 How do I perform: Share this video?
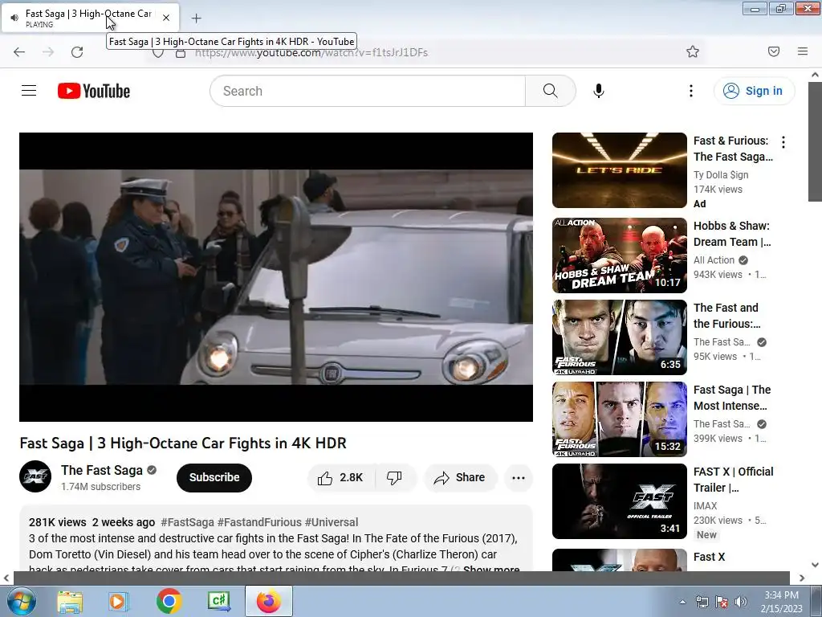[460, 477]
